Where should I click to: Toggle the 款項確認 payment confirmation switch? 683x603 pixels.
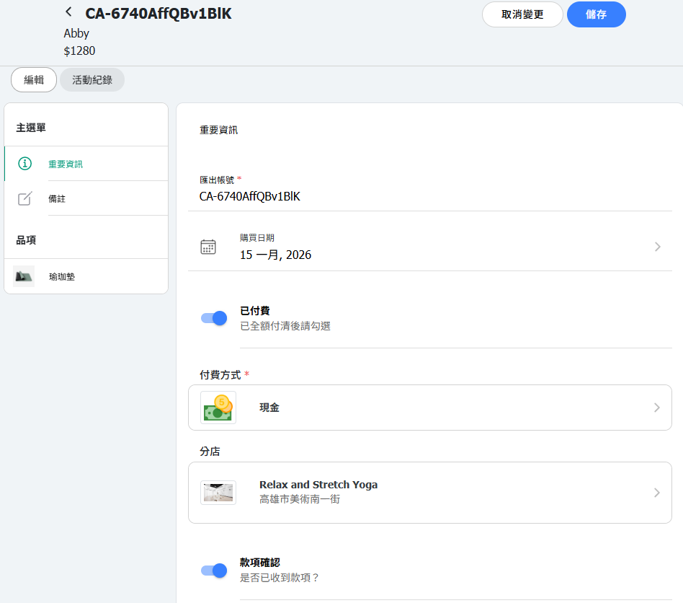tap(214, 571)
